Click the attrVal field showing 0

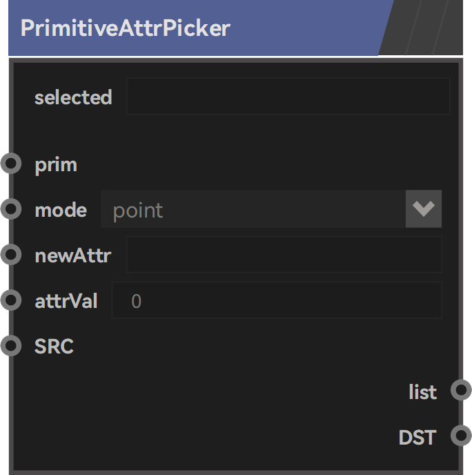pos(277,300)
